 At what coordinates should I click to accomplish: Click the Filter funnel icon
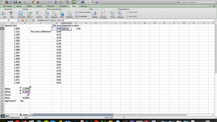[11, 14]
